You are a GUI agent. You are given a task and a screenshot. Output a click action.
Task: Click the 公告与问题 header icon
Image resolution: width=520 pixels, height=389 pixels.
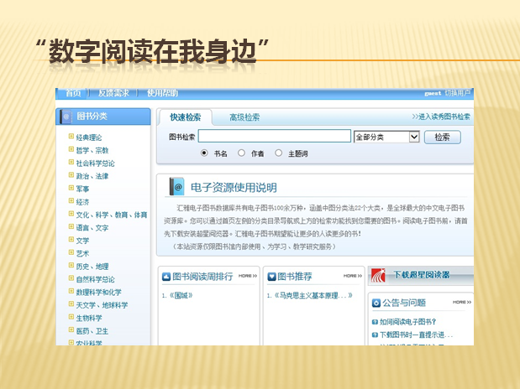[x=376, y=302]
